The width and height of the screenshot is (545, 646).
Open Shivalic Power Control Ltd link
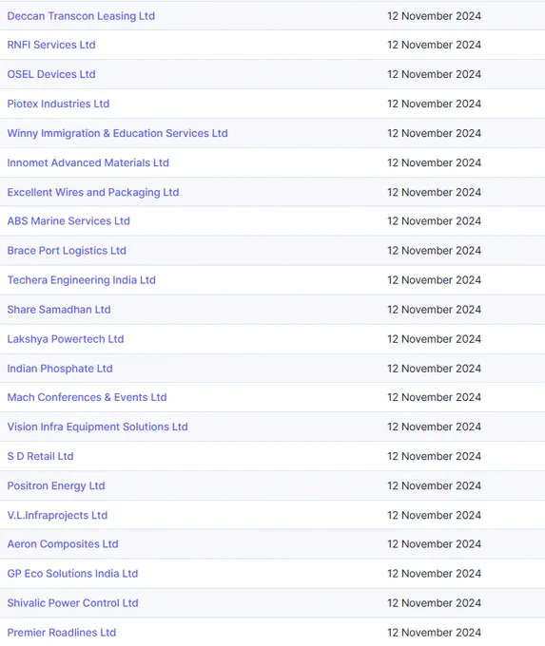[x=72, y=603]
